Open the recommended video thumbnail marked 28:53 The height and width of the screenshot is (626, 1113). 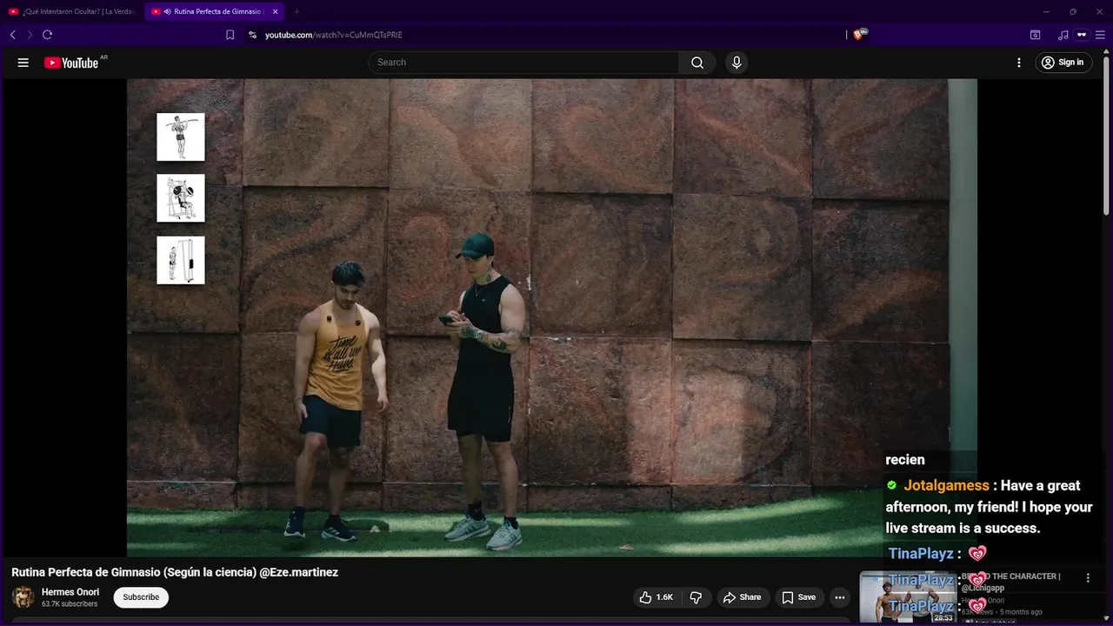tap(908, 596)
